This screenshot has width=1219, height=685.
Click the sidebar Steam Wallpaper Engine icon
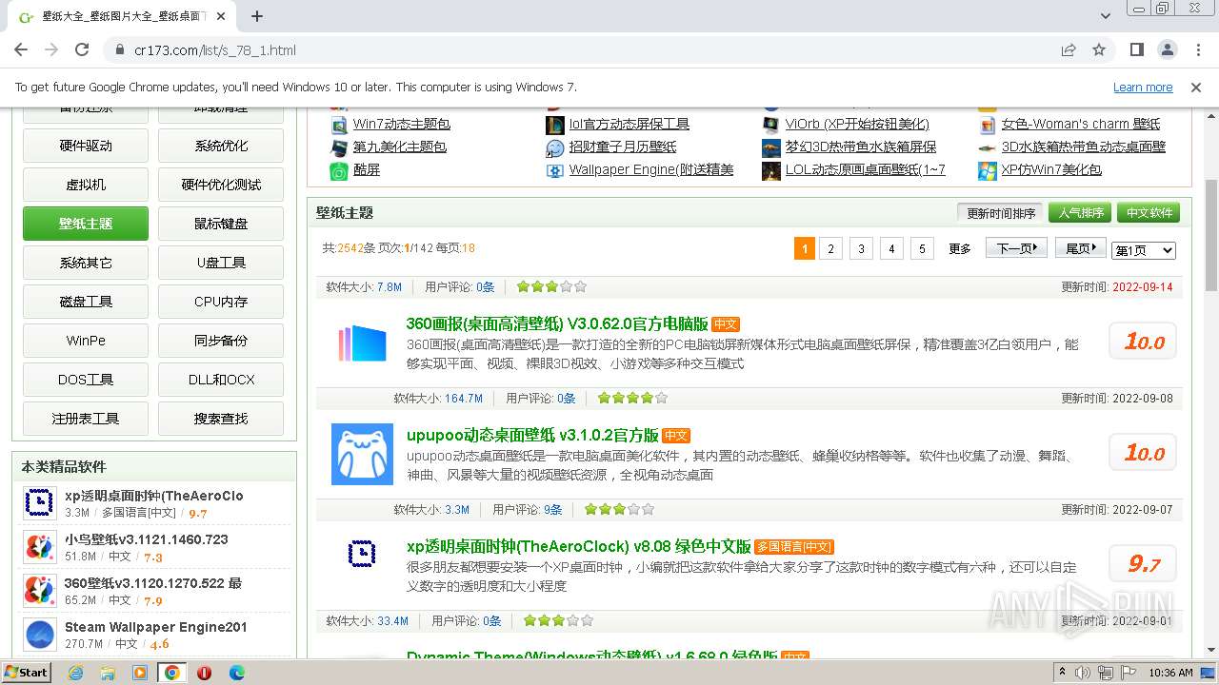point(40,635)
